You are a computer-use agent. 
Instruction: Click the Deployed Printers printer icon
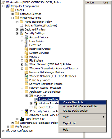pos(22,29)
